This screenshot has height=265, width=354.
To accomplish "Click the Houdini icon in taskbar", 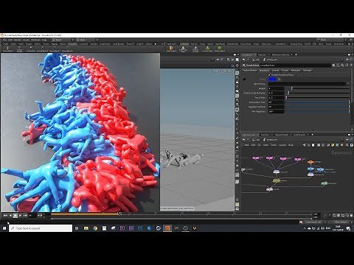I will point(167,228).
